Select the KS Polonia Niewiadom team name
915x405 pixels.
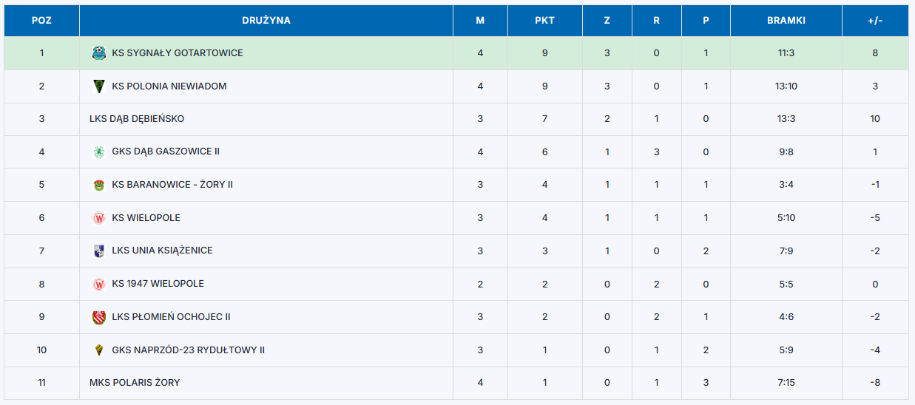click(169, 86)
